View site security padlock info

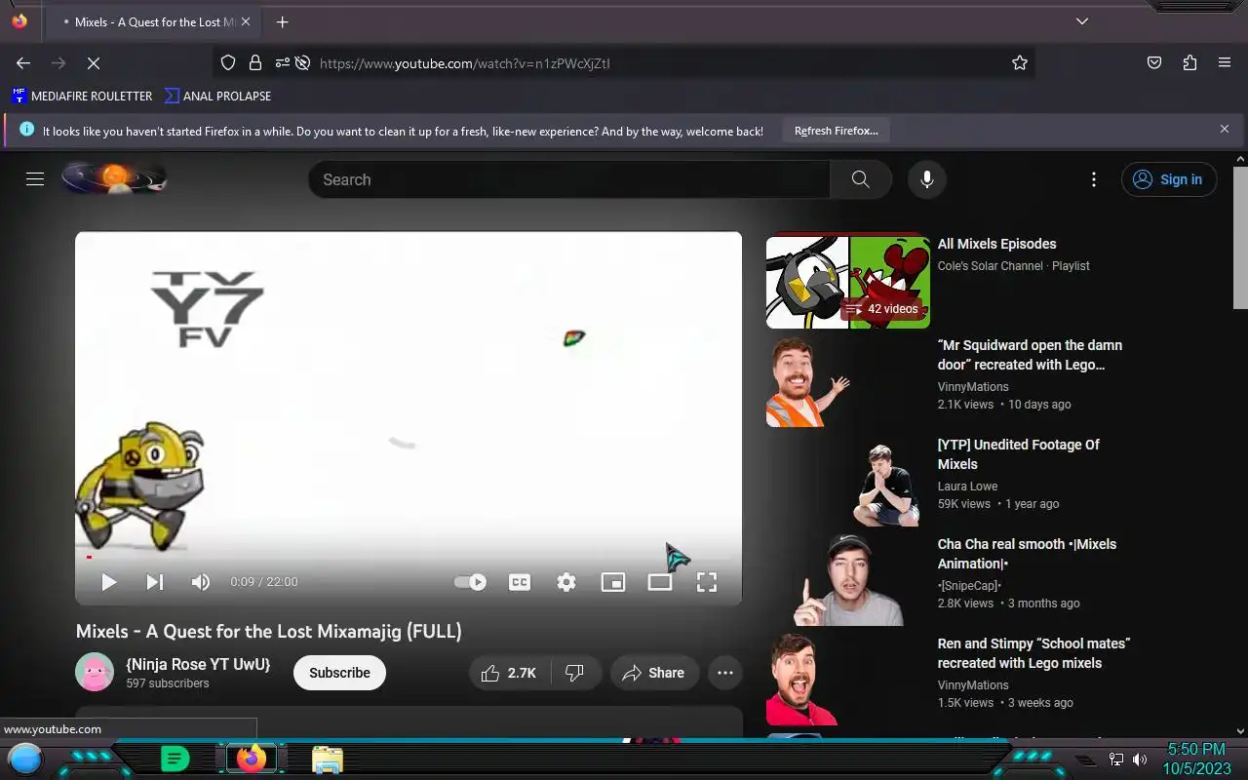pos(254,62)
